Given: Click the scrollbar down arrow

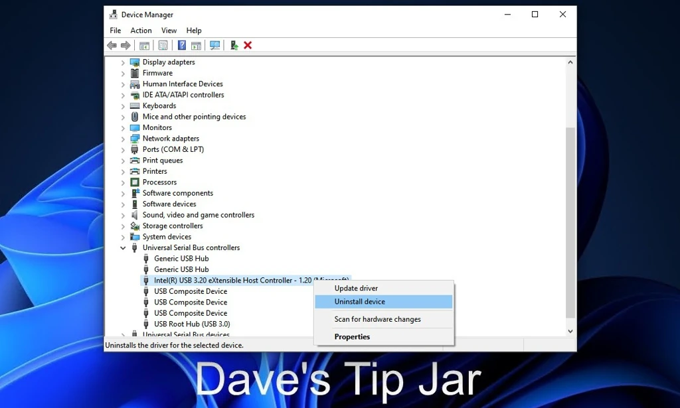Looking at the screenshot, I should coord(570,331).
